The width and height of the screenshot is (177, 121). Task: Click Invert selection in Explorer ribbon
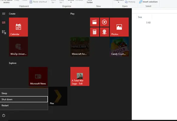coord(148,2)
